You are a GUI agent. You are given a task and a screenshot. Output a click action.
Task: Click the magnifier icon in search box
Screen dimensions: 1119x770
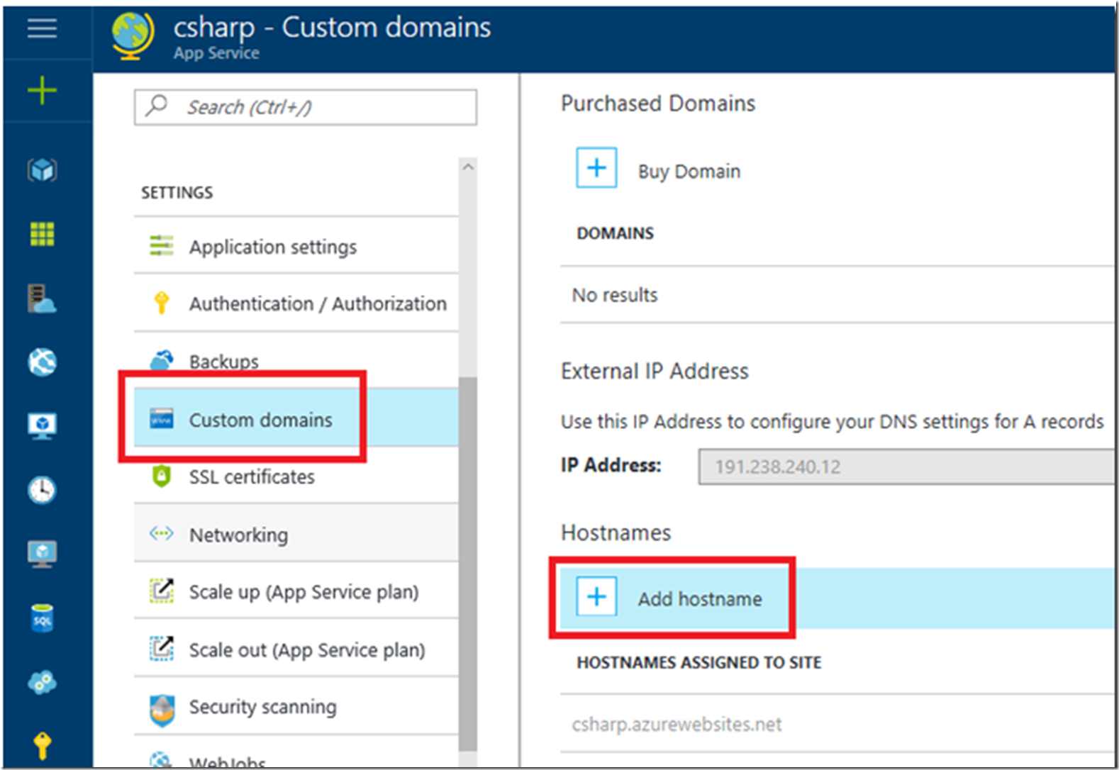[156, 106]
